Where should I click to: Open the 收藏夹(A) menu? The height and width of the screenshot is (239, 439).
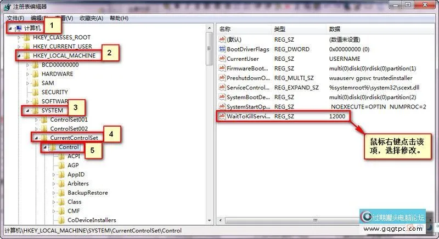point(92,18)
